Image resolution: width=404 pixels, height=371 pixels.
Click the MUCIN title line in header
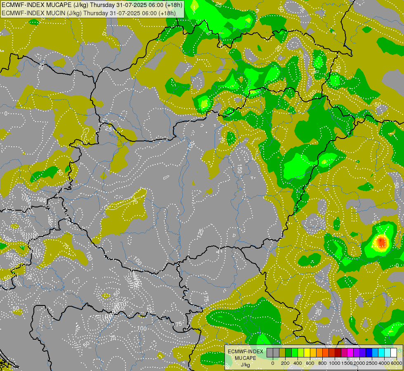[89, 13]
